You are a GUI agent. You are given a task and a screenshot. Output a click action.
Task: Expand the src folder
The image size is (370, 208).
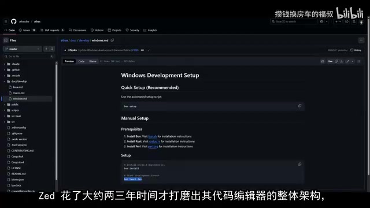tap(4, 122)
